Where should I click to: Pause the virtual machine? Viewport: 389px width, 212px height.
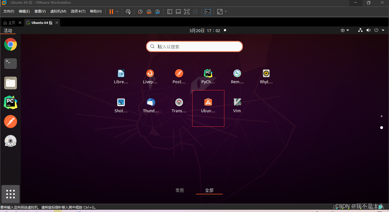pos(111,12)
